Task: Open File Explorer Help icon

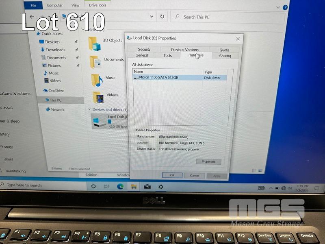Action: pyautogui.click(x=286, y=7)
